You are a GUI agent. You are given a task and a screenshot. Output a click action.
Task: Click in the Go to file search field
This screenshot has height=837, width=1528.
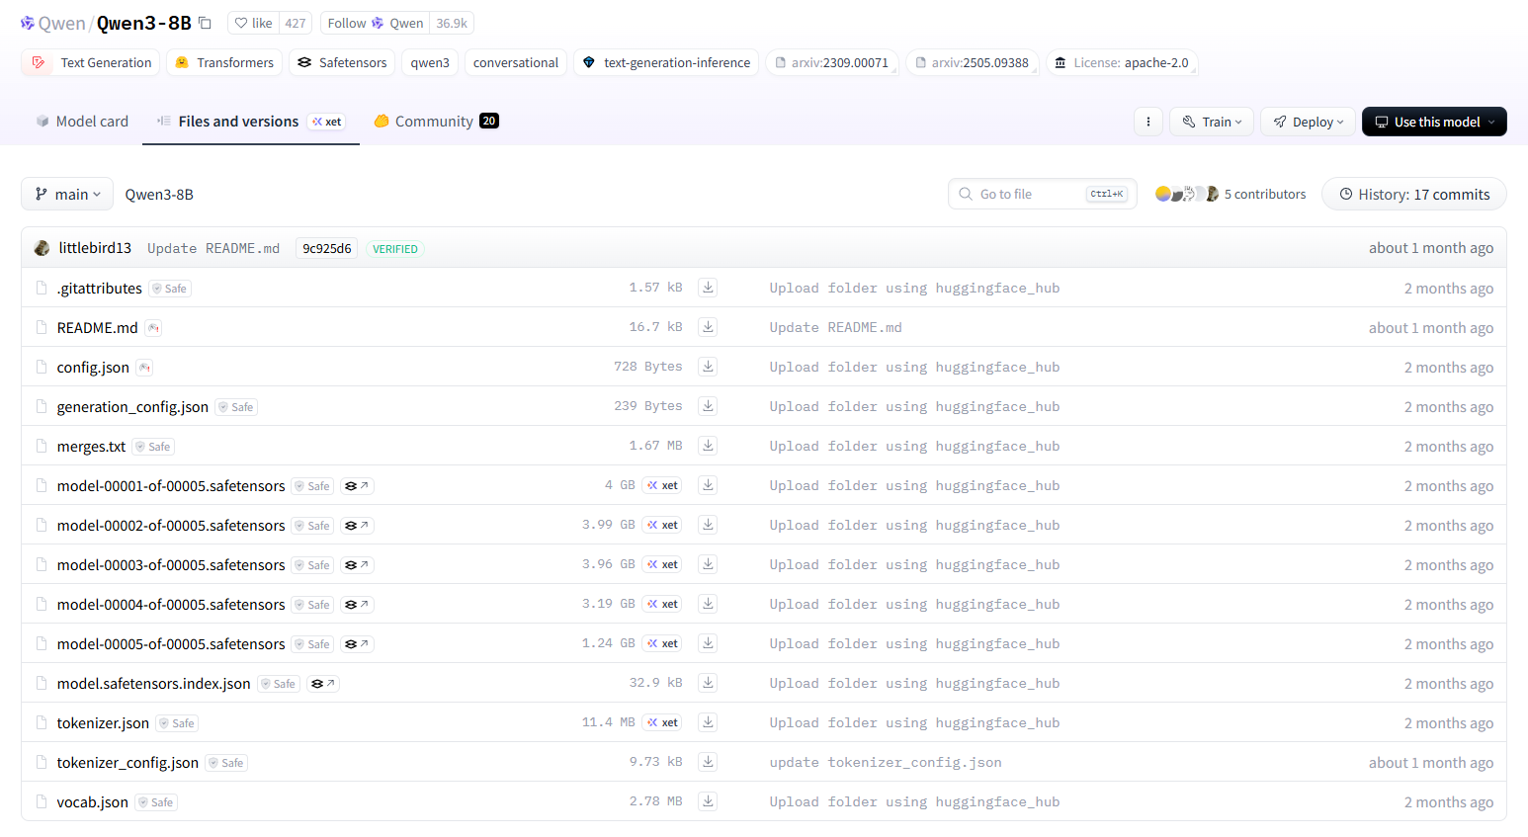tap(1043, 194)
